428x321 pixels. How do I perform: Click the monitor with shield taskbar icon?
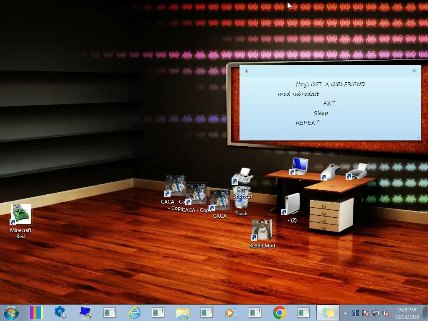[85, 313]
